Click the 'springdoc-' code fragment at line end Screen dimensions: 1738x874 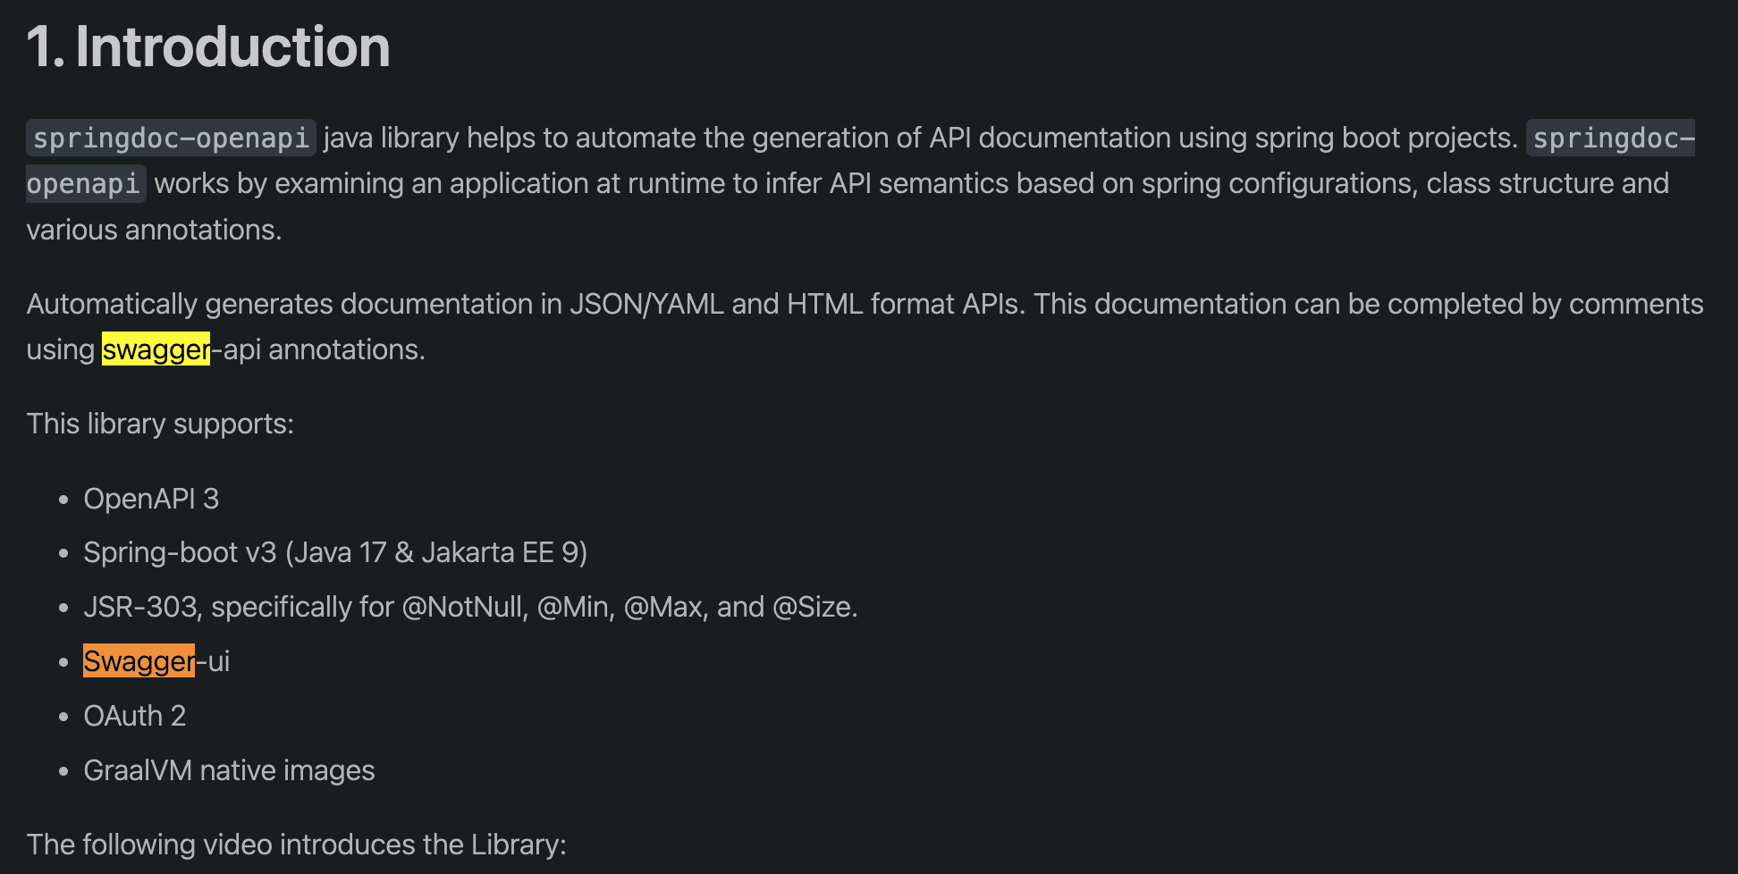point(1612,138)
